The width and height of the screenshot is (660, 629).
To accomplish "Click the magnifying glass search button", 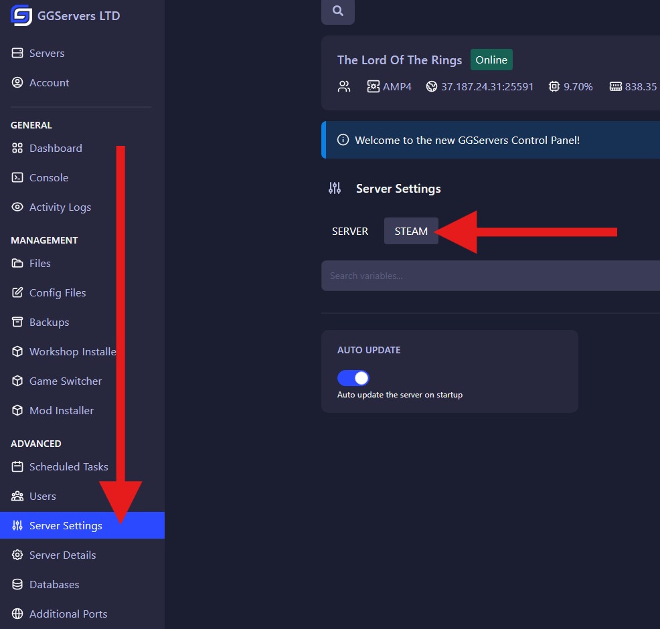I will point(338,11).
